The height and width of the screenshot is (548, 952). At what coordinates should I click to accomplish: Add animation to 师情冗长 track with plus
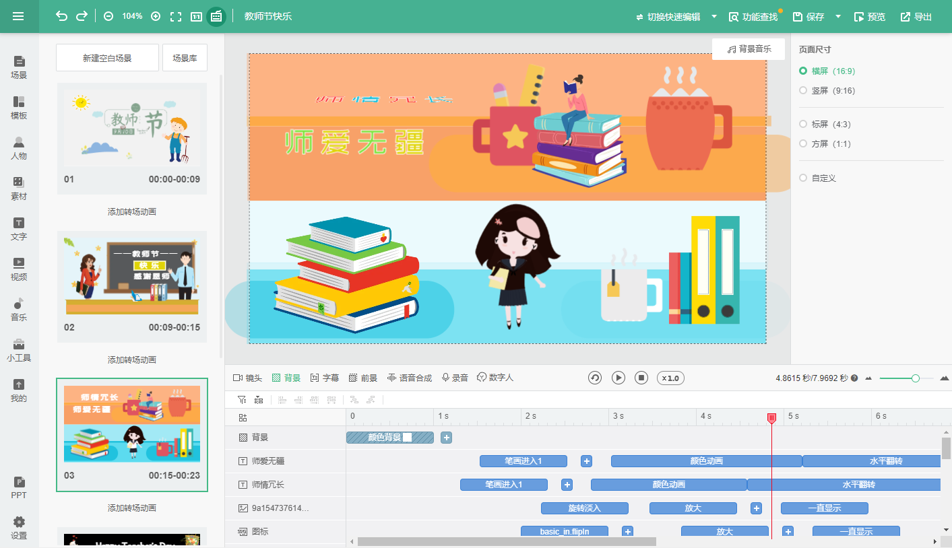pyautogui.click(x=567, y=485)
